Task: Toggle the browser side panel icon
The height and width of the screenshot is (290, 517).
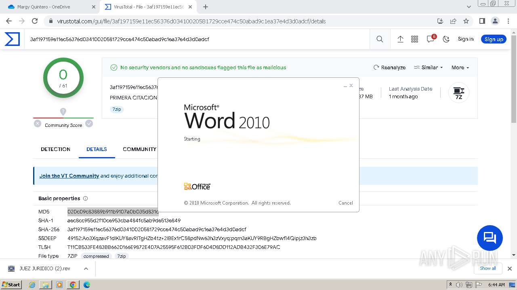Action: (482, 21)
